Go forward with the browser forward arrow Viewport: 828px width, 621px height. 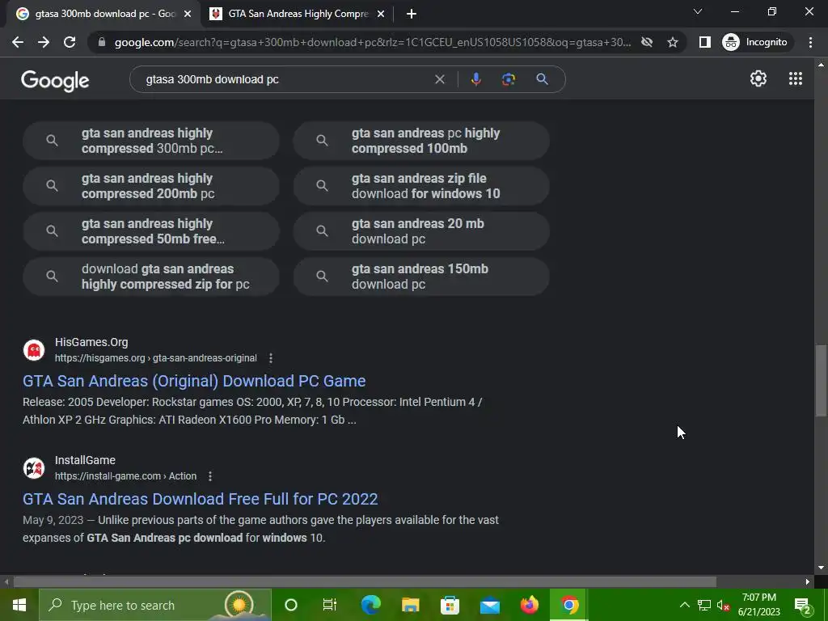coord(44,42)
